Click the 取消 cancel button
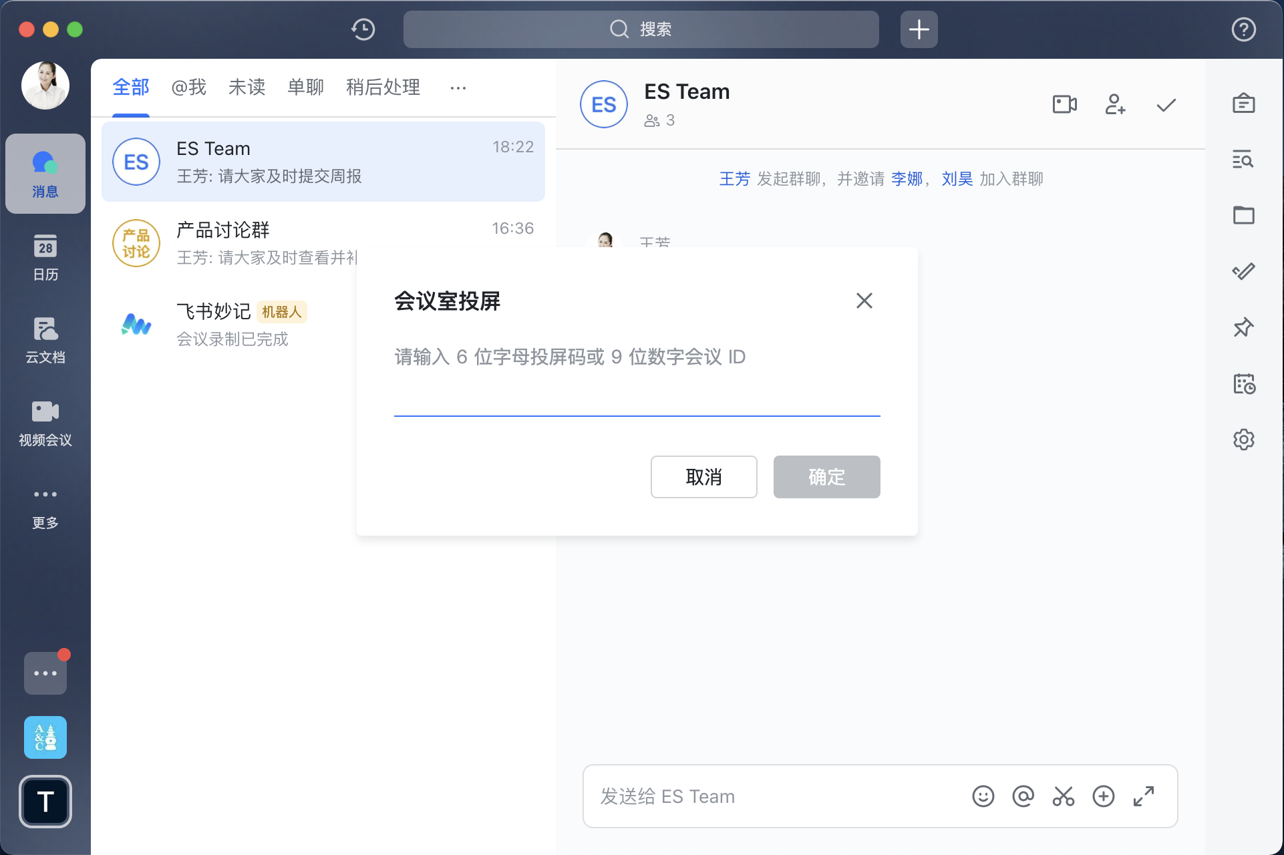 703,477
